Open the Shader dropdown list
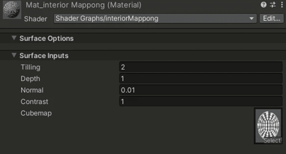Screen dimensions: 286x154 pos(155,18)
